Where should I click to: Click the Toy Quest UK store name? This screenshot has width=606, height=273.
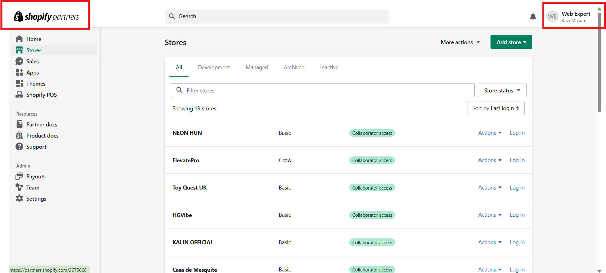pyautogui.click(x=190, y=187)
